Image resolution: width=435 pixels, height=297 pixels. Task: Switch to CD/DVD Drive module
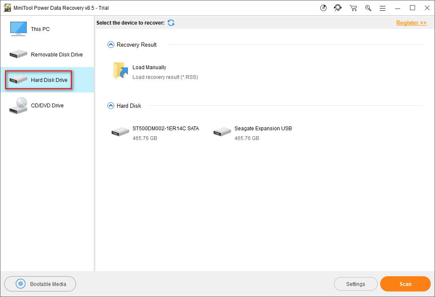(47, 105)
